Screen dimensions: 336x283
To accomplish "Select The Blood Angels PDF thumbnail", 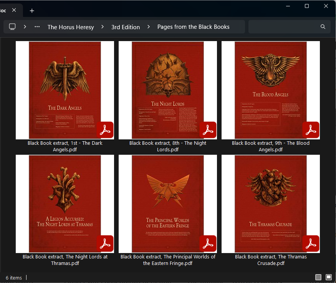I will point(270,90).
